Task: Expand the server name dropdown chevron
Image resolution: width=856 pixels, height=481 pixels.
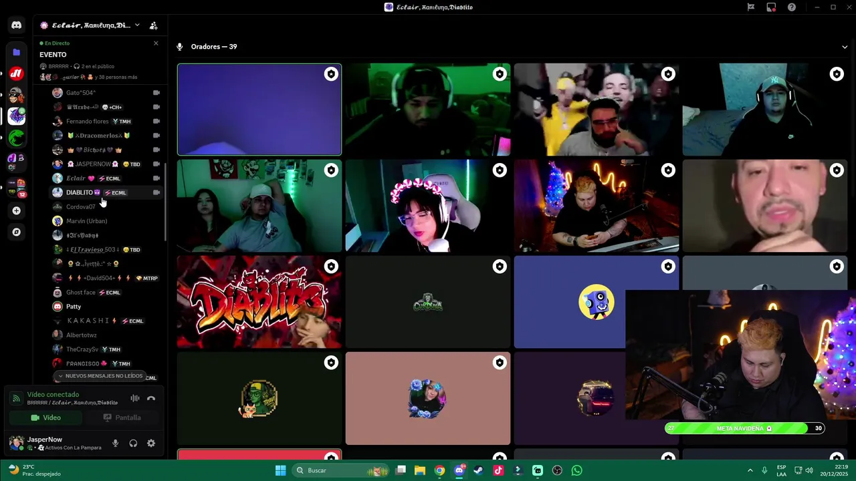Action: point(137,25)
